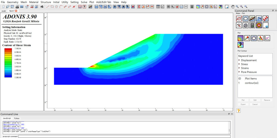Click the calculator icon in top toolbar
This screenshot has width=277, height=138.
point(192,7)
